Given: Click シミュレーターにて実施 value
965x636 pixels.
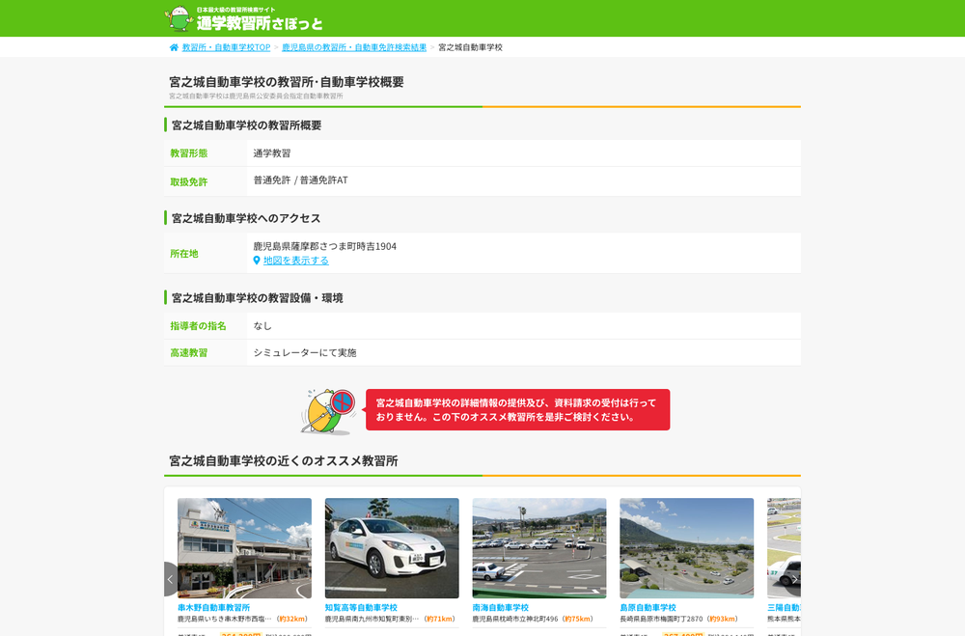Looking at the screenshot, I should pyautogui.click(x=305, y=353).
